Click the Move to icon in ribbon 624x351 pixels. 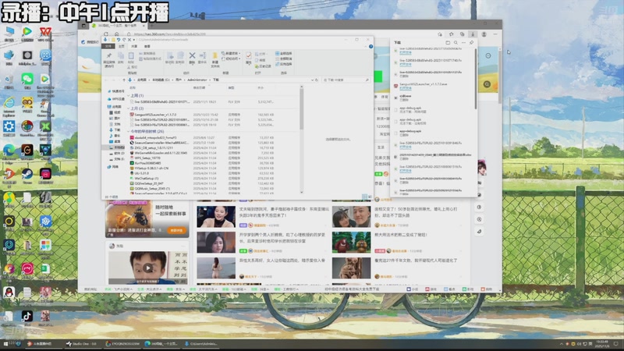pos(170,55)
